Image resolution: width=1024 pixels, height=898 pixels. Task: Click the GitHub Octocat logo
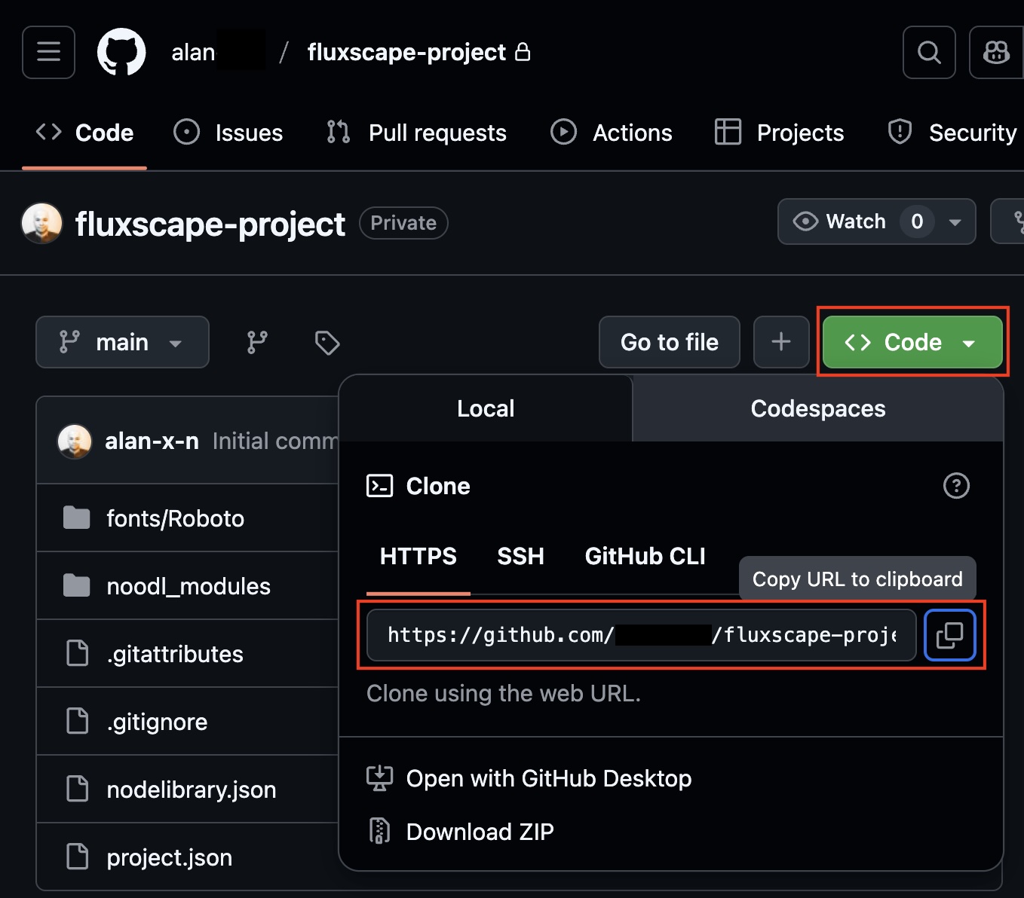(x=121, y=52)
